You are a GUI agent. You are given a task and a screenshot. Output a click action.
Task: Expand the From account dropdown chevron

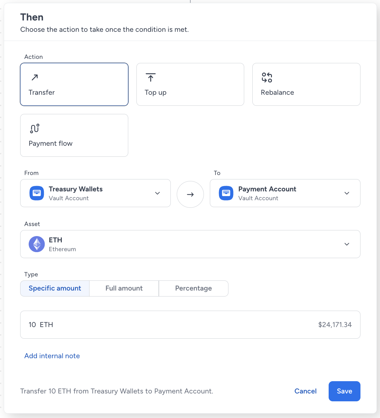click(x=158, y=193)
